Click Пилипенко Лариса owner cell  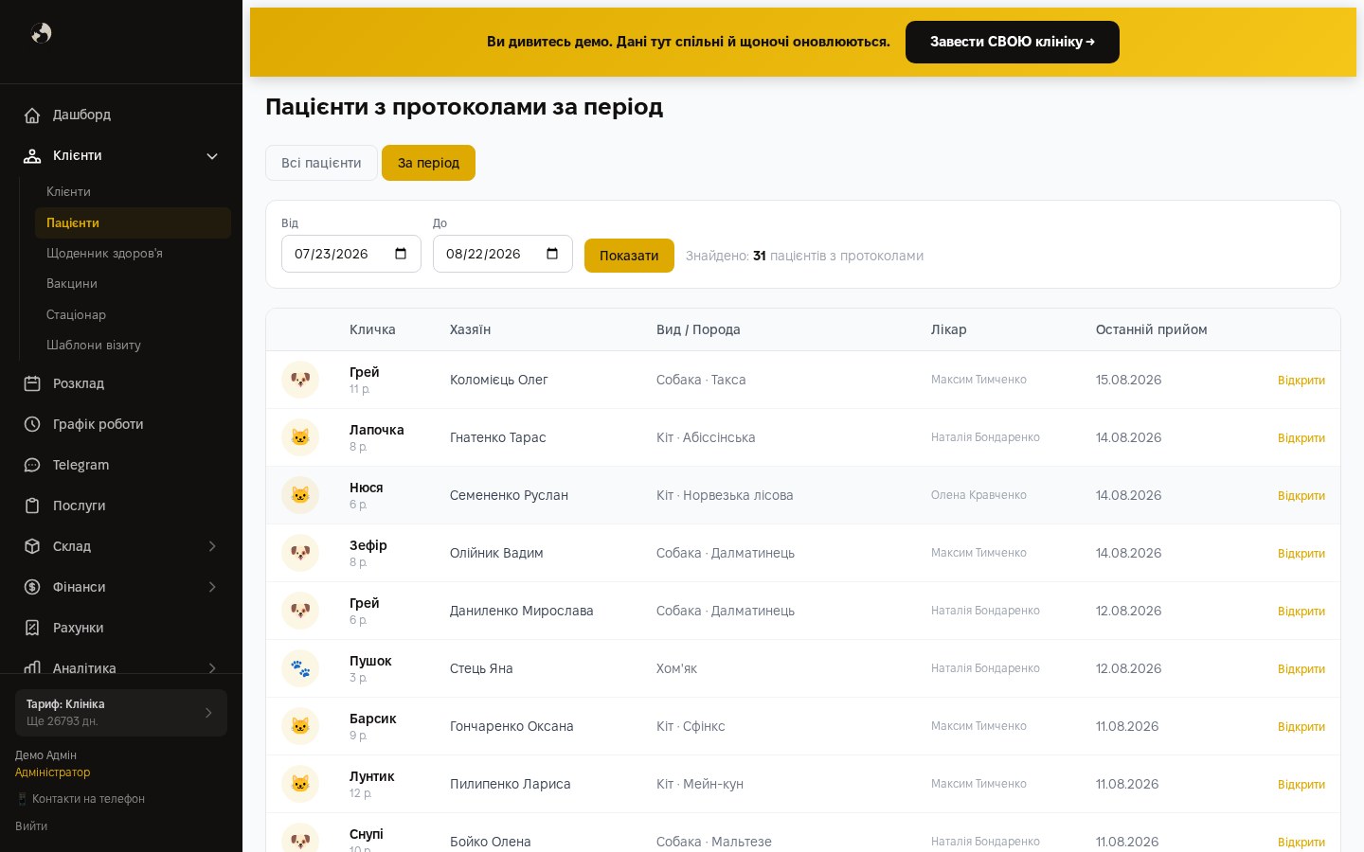point(511,784)
